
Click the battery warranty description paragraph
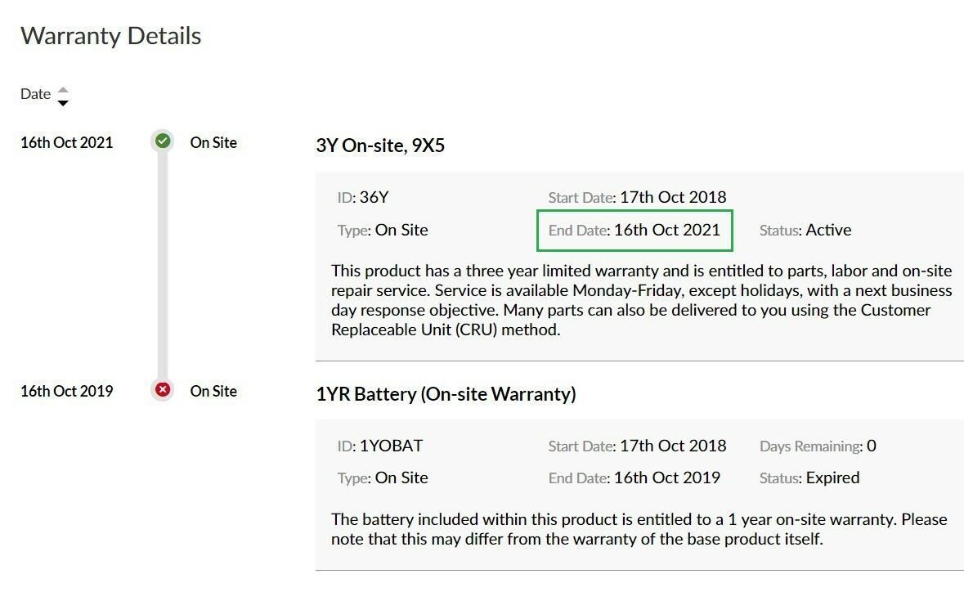coord(639,529)
